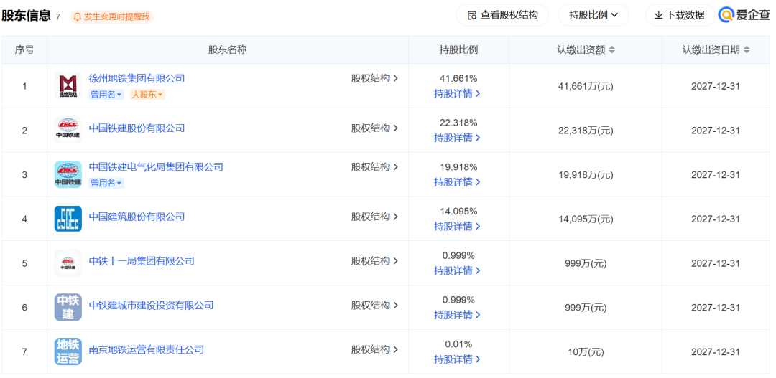This screenshot has height=378, width=776.
Task: Open 中国铁建股份有限公司 company link
Action: (137, 128)
